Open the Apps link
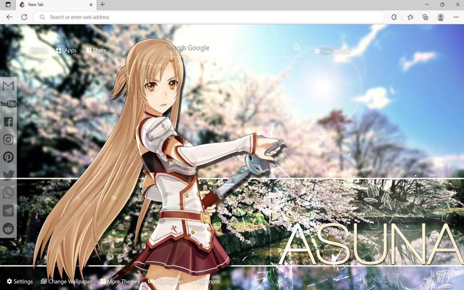Screen dimensions: 464x290 pos(66,50)
